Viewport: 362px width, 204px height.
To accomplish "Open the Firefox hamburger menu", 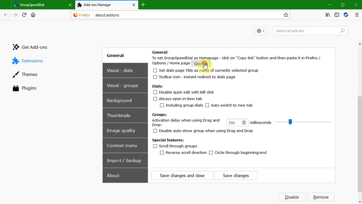I will click(x=357, y=15).
